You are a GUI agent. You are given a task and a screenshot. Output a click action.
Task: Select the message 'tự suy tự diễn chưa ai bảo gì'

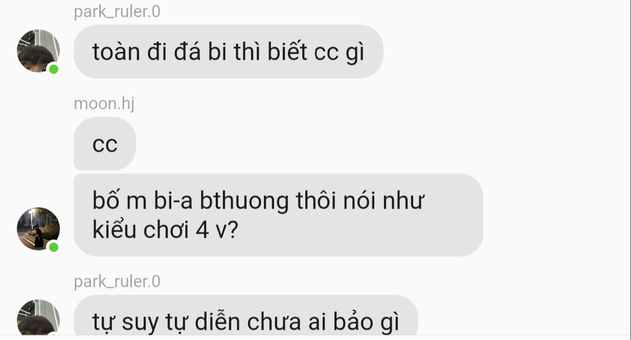point(245,318)
